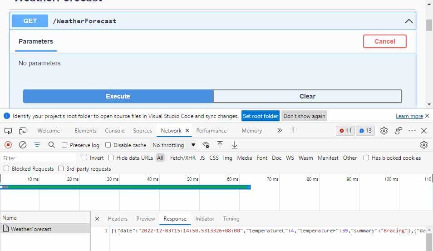Switch to the Elements tab

[85, 131]
